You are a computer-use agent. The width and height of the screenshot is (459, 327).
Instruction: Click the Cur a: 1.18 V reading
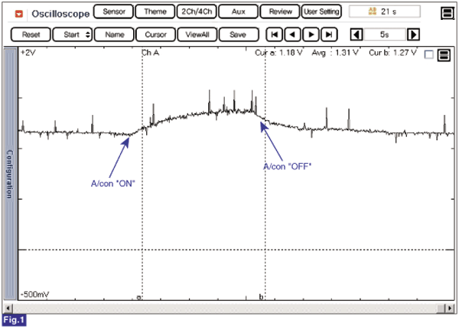278,53
